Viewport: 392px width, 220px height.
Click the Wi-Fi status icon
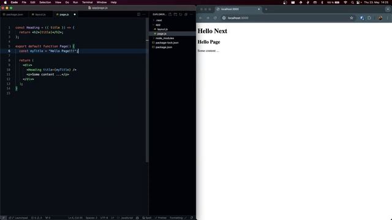tap(345, 2)
